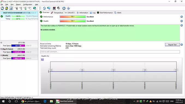Screen dimensions: 185x104
Task: Click the sidebar Health 100 % green bar
Action: coord(18,16)
